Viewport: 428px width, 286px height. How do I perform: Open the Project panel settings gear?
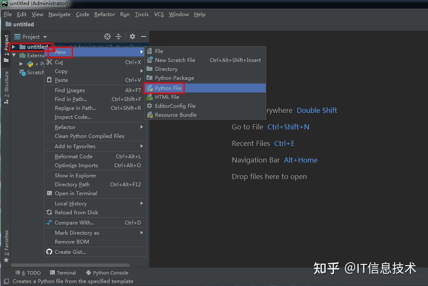(132, 36)
